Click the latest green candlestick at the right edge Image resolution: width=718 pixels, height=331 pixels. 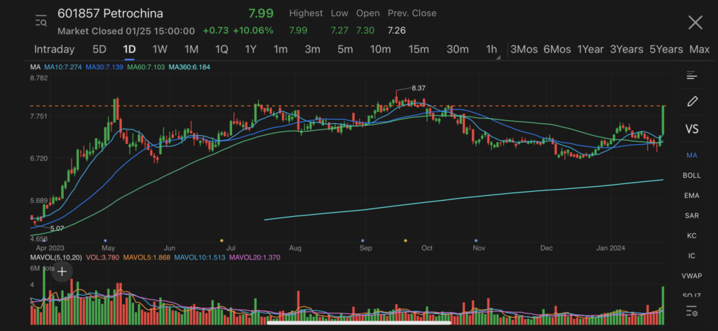(x=663, y=120)
